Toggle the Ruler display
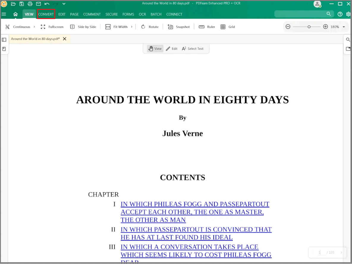The image size is (352, 264). [207, 27]
